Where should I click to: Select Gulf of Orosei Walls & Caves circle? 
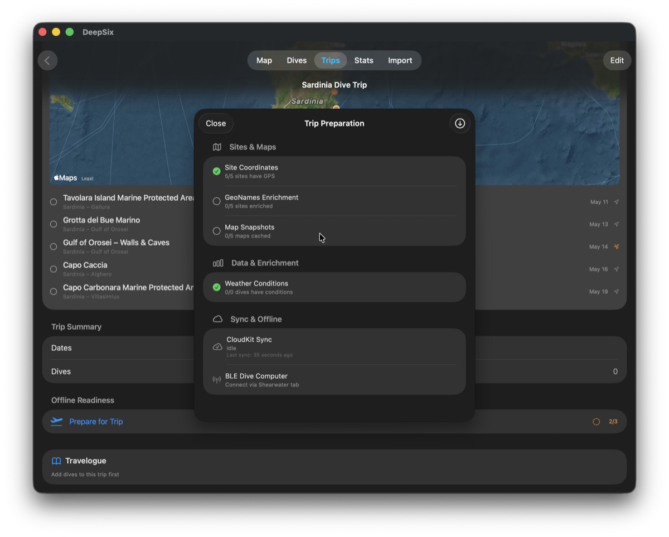point(54,246)
